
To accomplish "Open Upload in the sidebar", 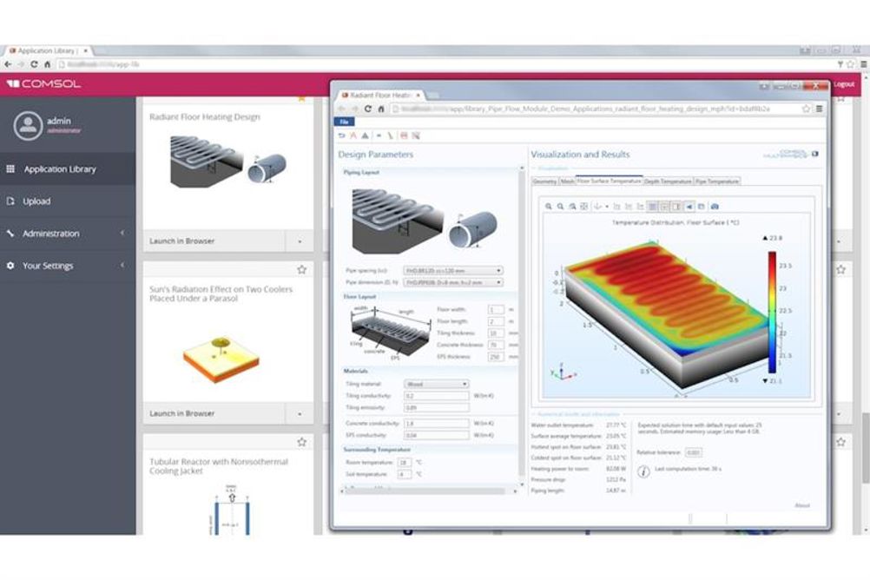I will (68, 201).
